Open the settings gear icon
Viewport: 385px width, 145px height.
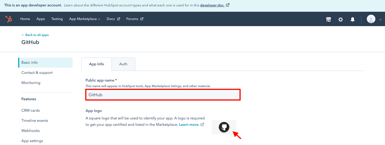click(x=341, y=19)
